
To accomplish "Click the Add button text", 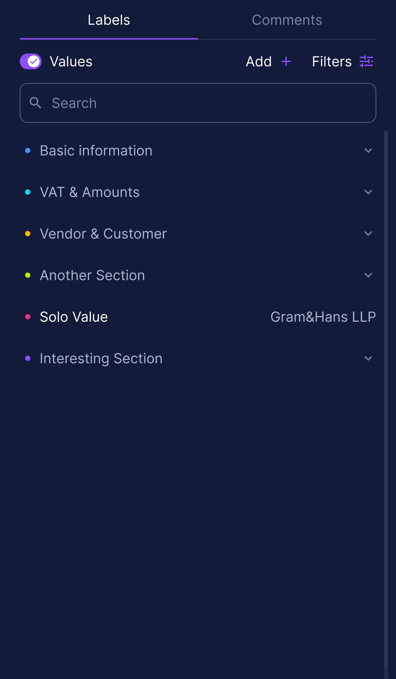I will [x=259, y=61].
